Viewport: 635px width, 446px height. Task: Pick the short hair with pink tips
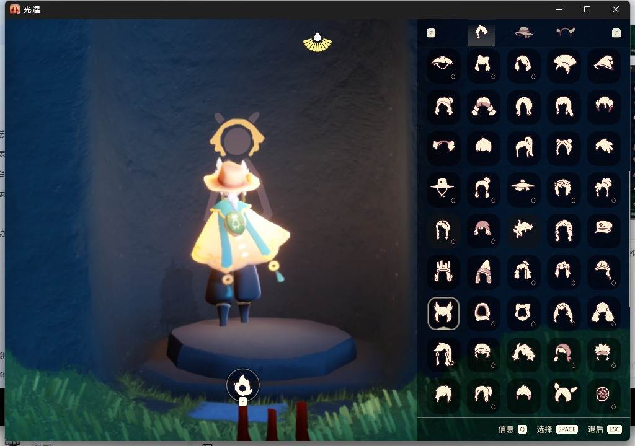point(603,107)
